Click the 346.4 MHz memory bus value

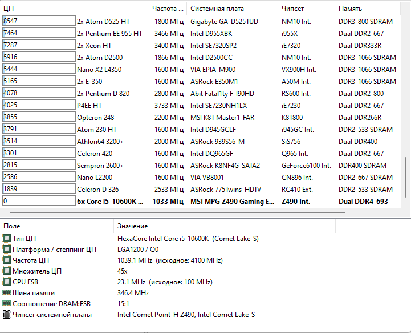pyautogui.click(x=133, y=292)
